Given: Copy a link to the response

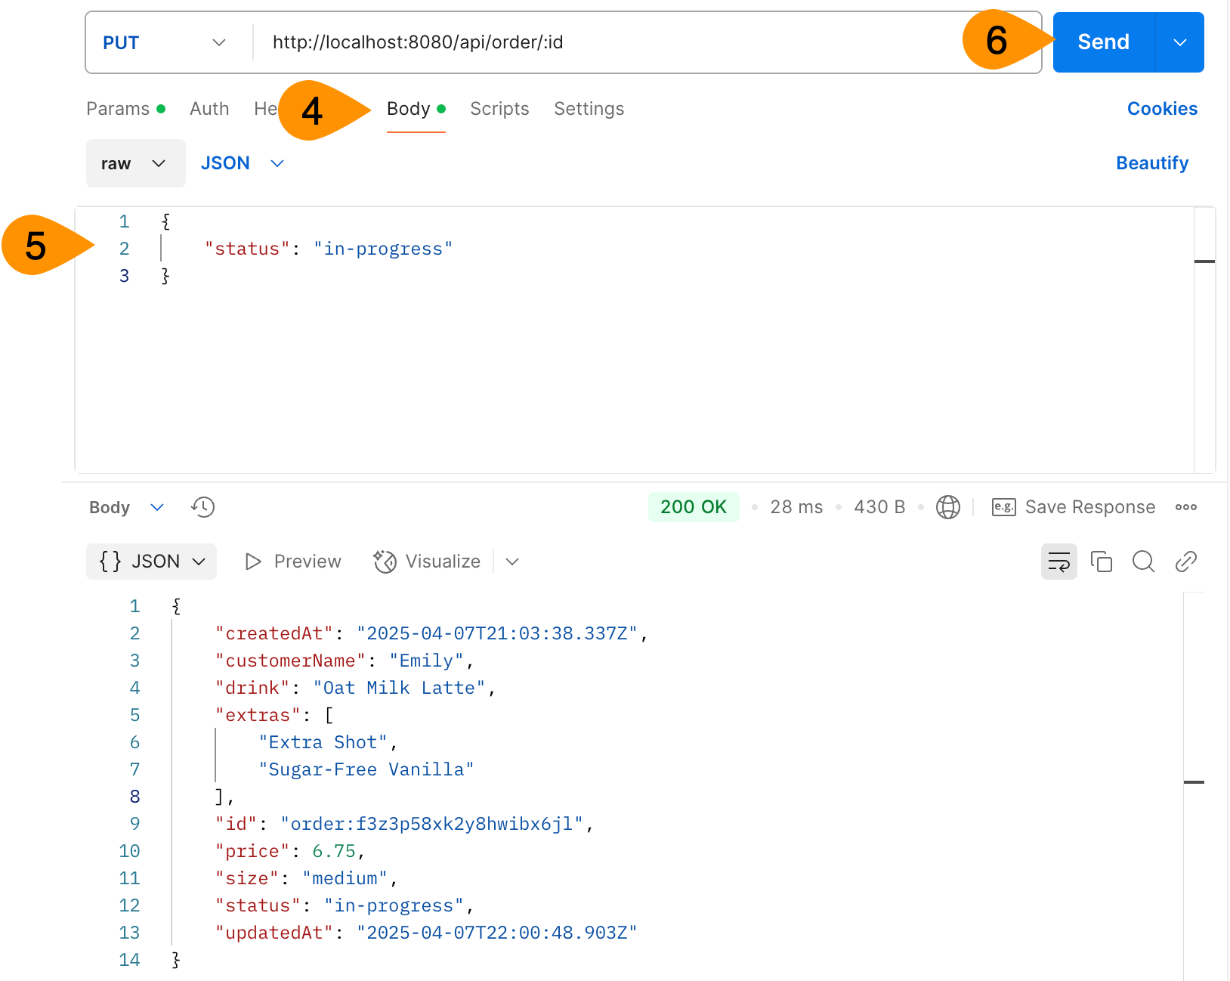Looking at the screenshot, I should (1185, 562).
